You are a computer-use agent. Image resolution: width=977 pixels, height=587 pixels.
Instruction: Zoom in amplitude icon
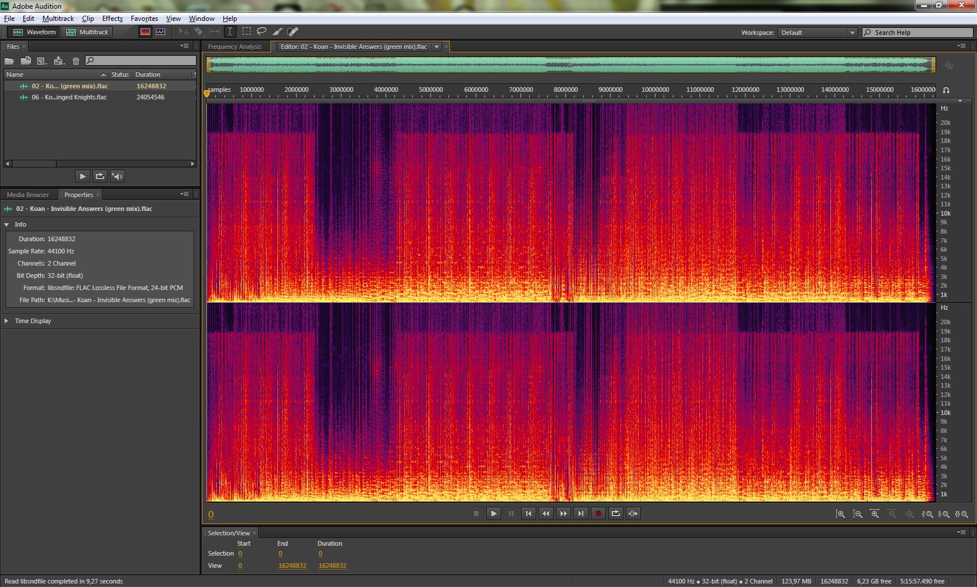840,514
